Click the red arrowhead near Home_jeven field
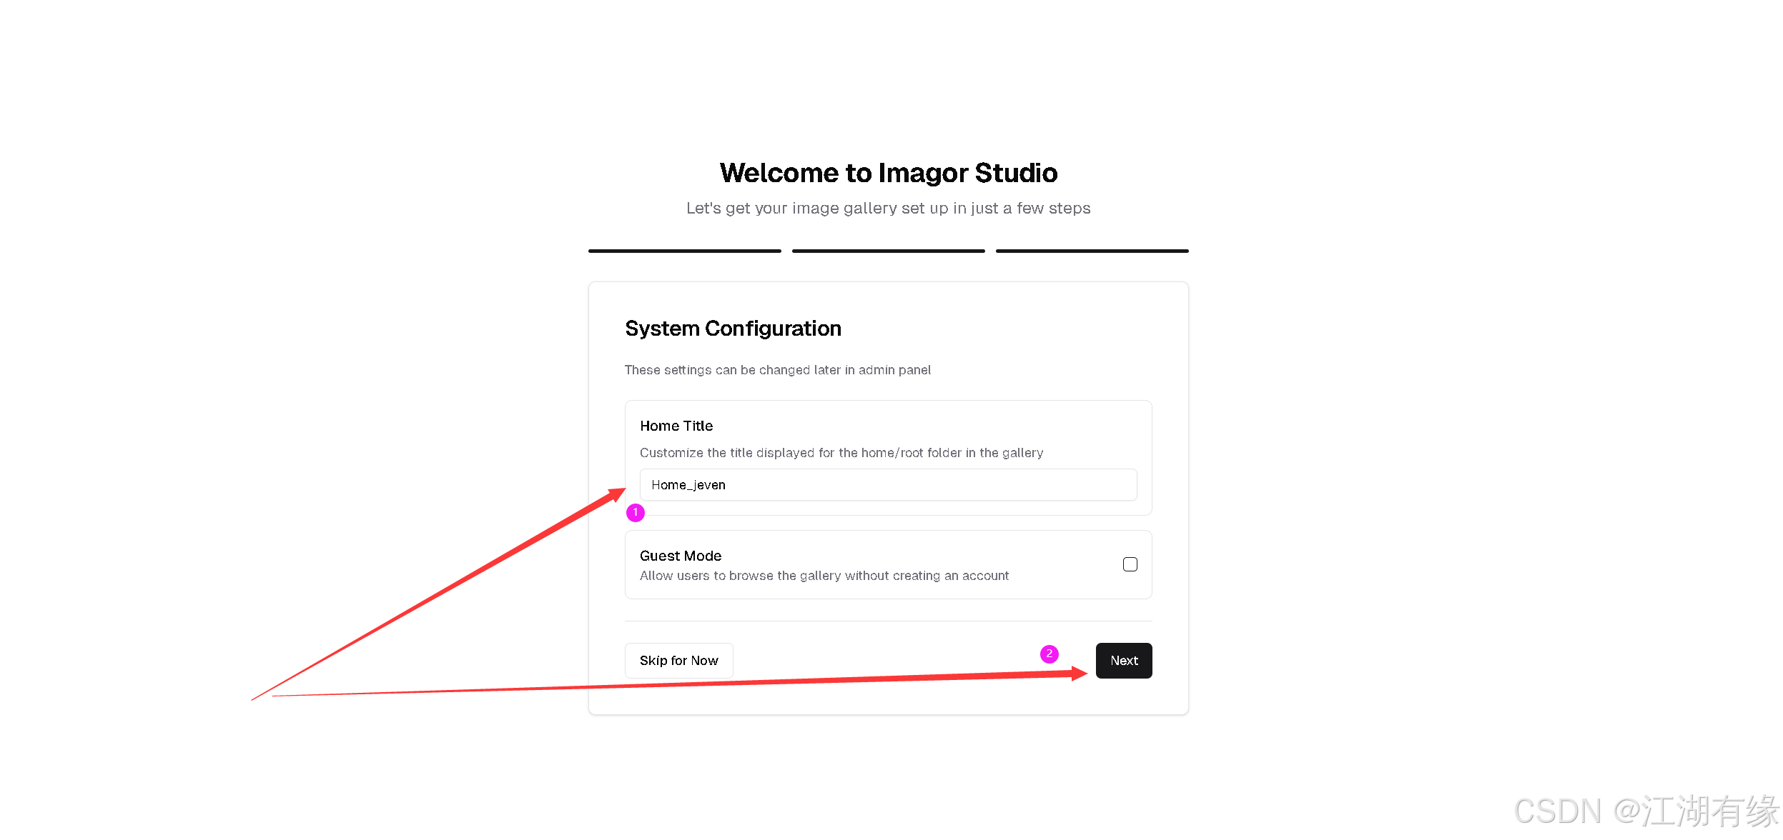1783x840 pixels. click(616, 494)
